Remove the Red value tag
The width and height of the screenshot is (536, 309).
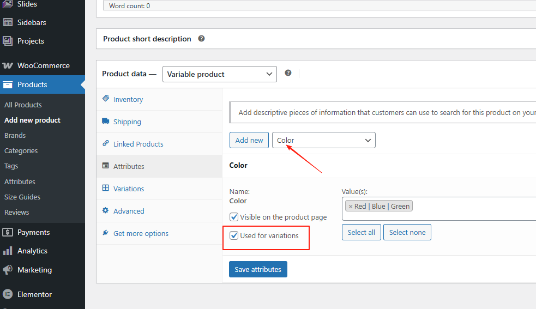(351, 207)
